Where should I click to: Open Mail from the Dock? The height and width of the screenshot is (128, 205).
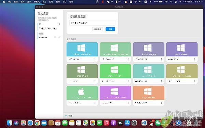(44, 123)
